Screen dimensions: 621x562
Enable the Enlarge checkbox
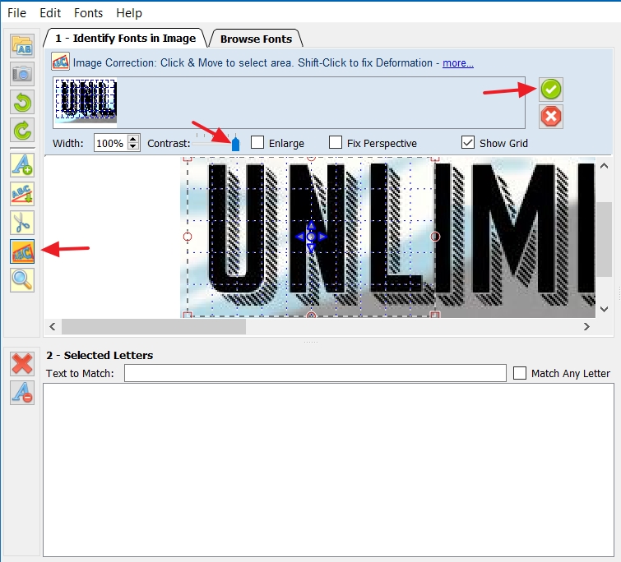tap(257, 143)
